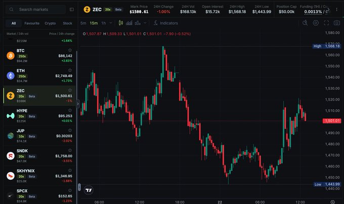This screenshot has height=204, width=344.
Task: Toggle the sidebar panel layout icon
Action: 72,10
